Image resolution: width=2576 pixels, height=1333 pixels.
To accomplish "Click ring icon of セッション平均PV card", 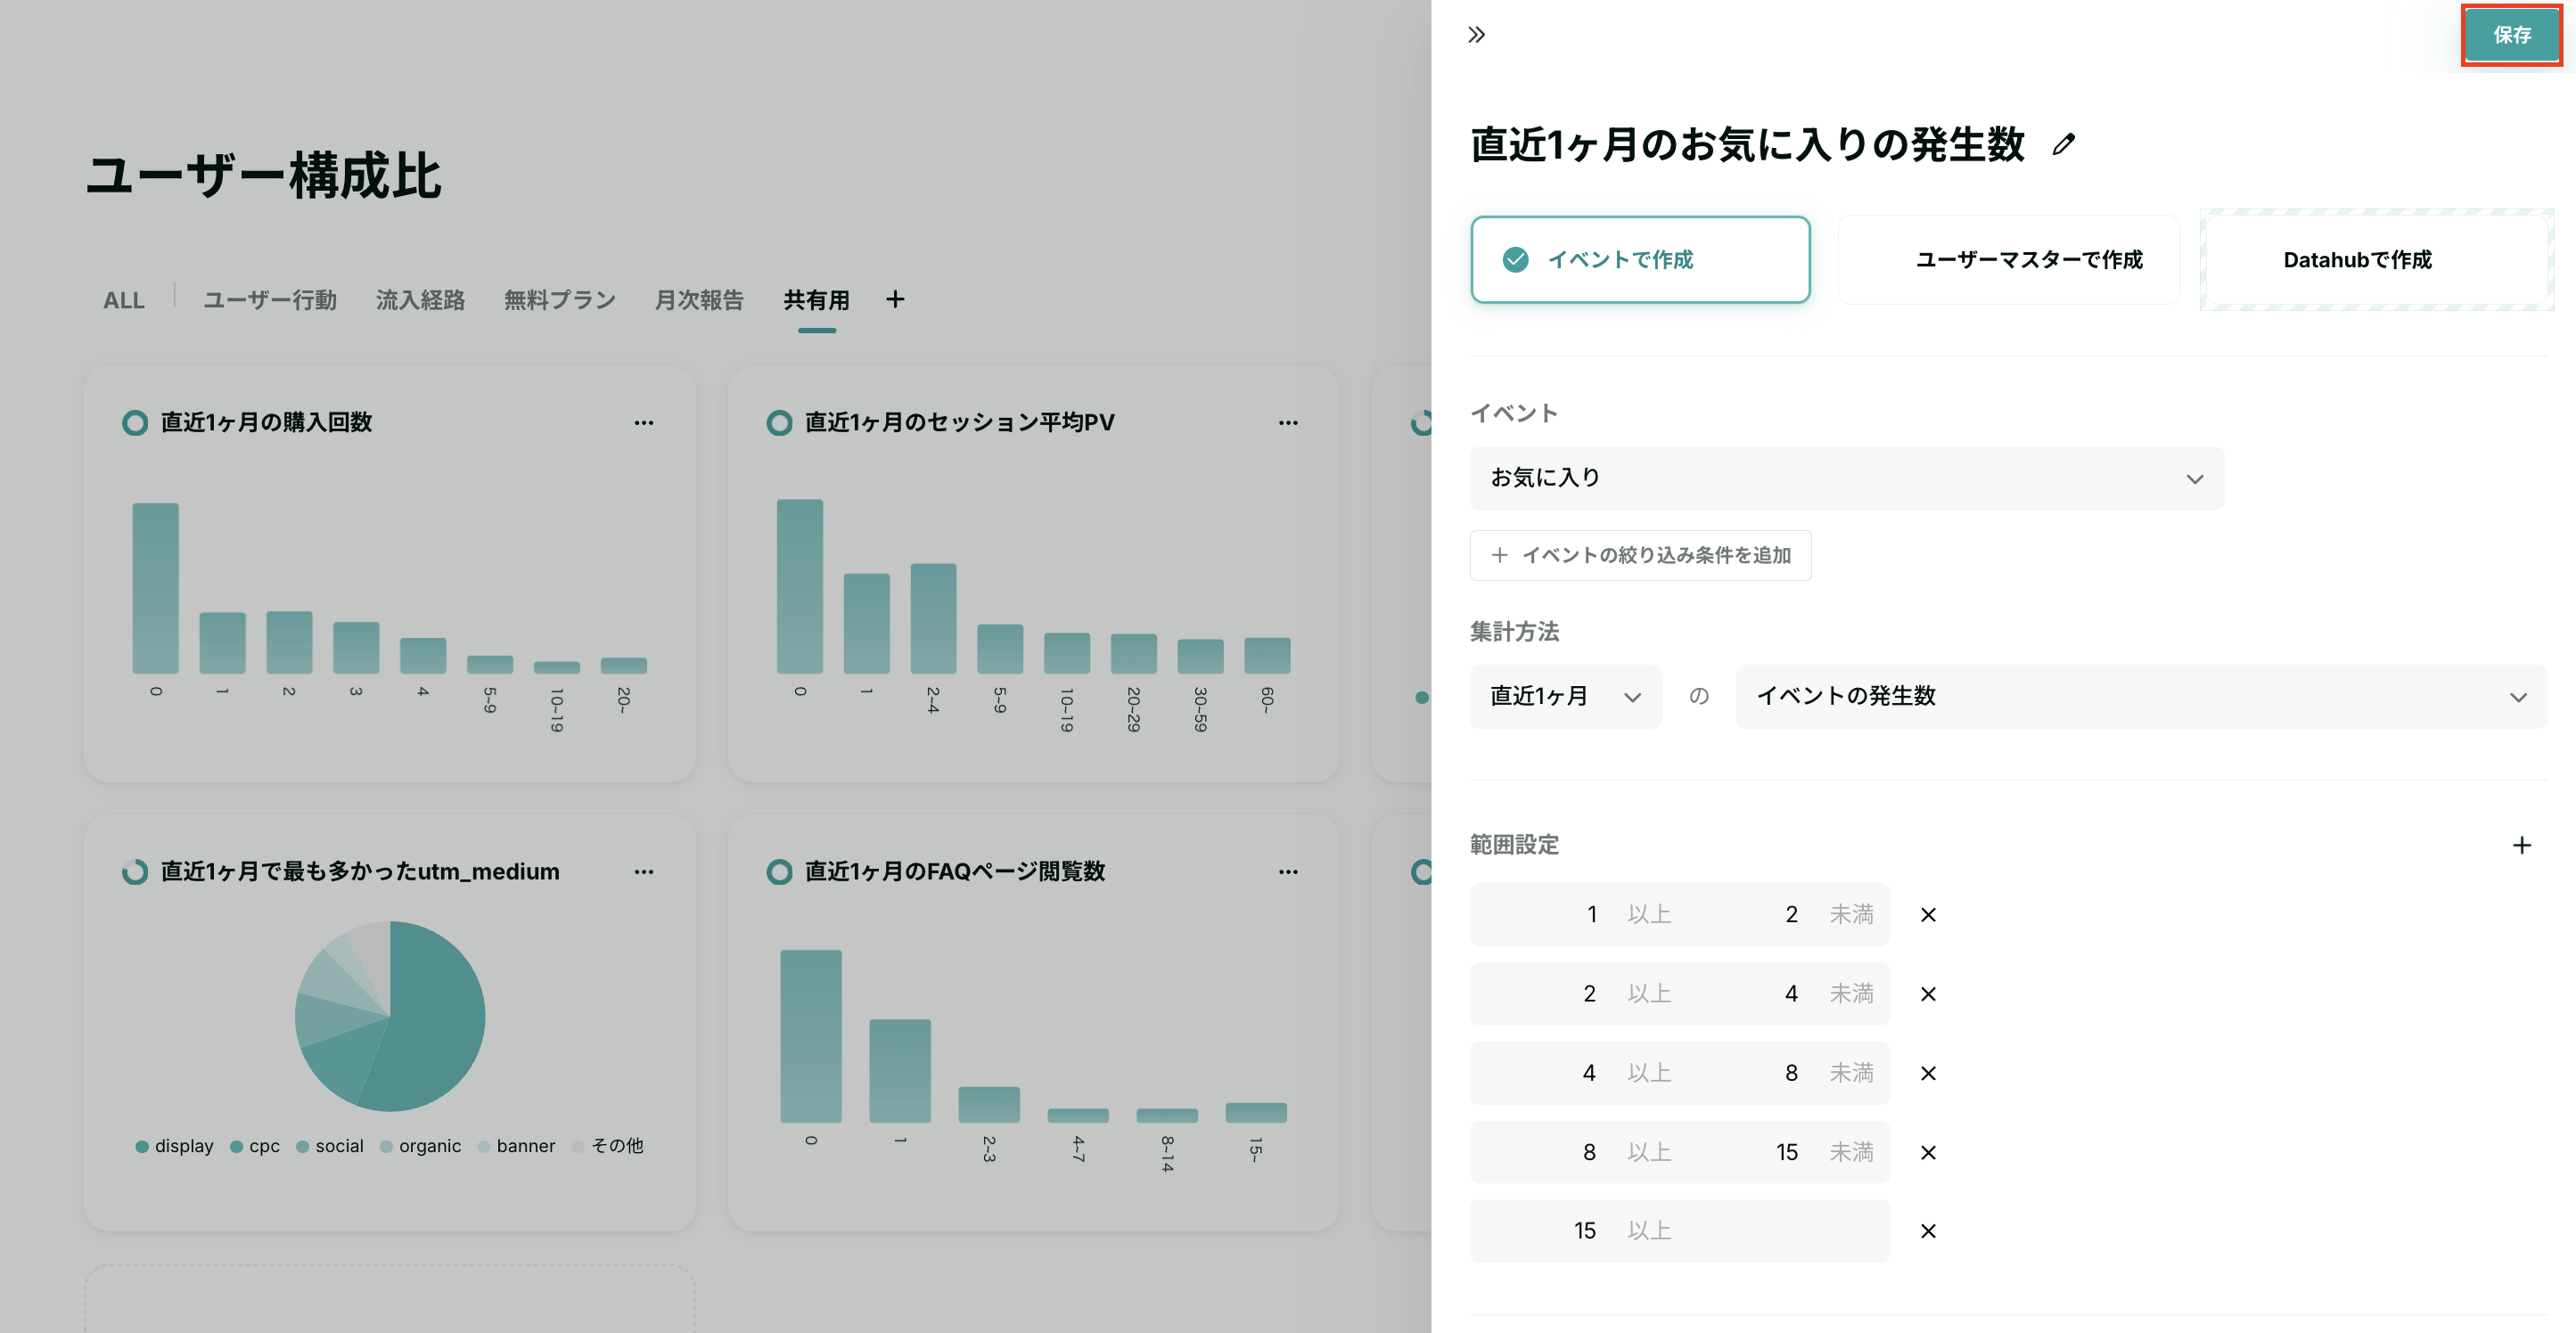I will coord(779,423).
